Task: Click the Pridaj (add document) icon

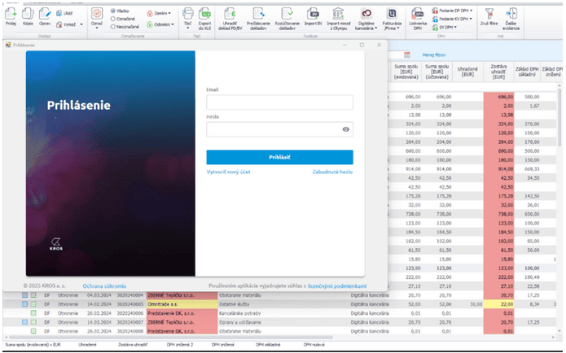Action: click(10, 15)
